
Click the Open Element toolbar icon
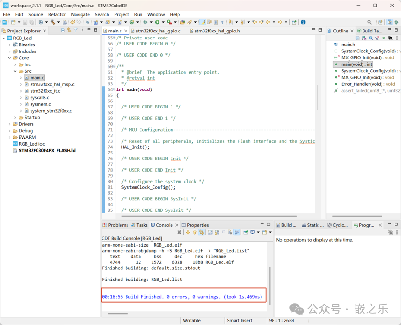[x=182, y=22]
